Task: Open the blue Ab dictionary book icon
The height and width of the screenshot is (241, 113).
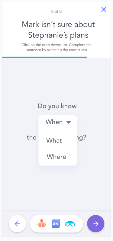Action: pos(56,223)
